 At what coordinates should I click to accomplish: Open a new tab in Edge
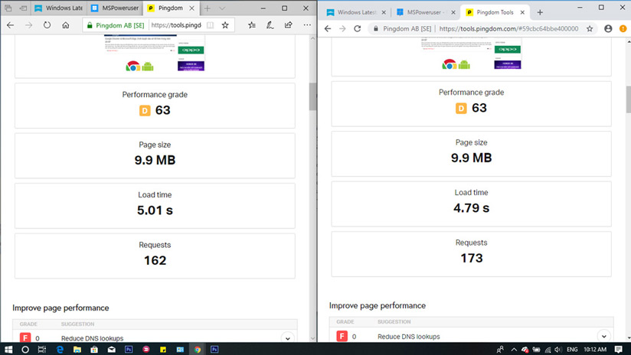coord(207,8)
